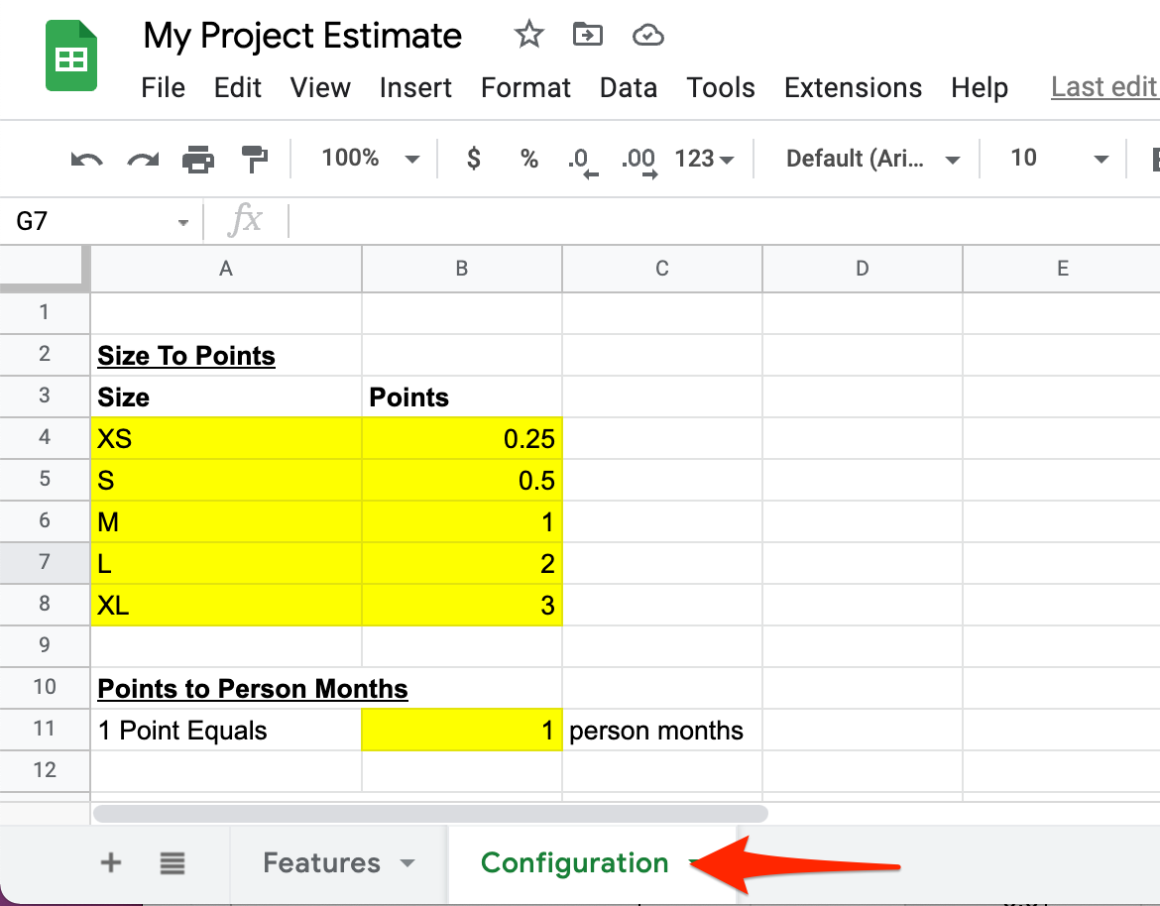Select the yellow-highlighted XS size cell
Viewport: 1160px width, 906px height.
click(x=225, y=438)
